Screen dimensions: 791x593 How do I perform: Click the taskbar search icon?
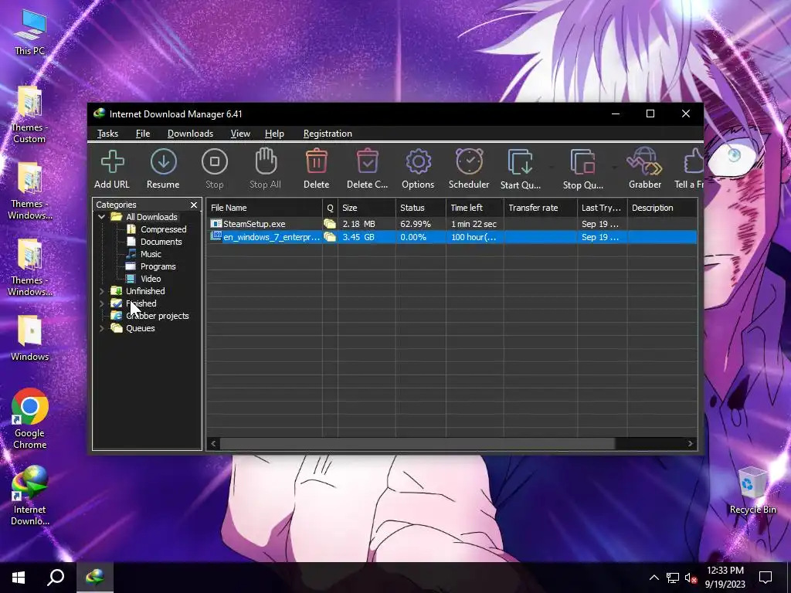pos(56,578)
